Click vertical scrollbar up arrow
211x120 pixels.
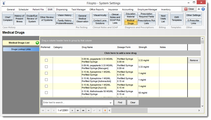(x=202, y=39)
